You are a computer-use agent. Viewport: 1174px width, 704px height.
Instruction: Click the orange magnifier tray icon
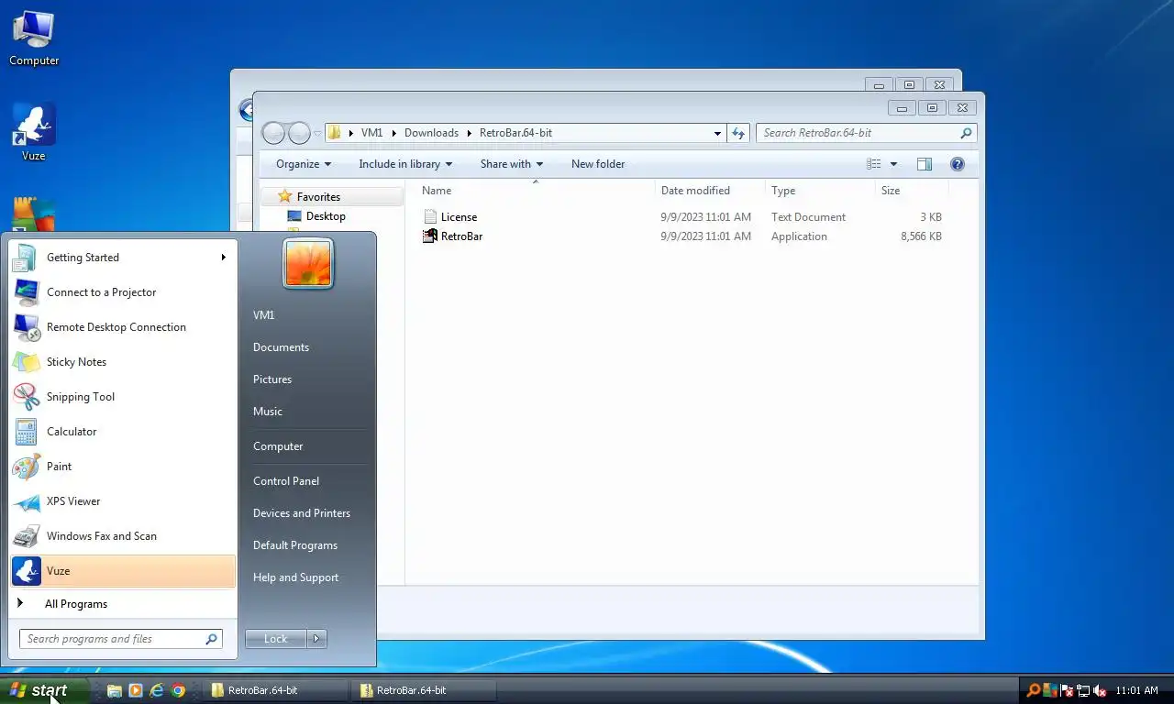coord(1034,690)
